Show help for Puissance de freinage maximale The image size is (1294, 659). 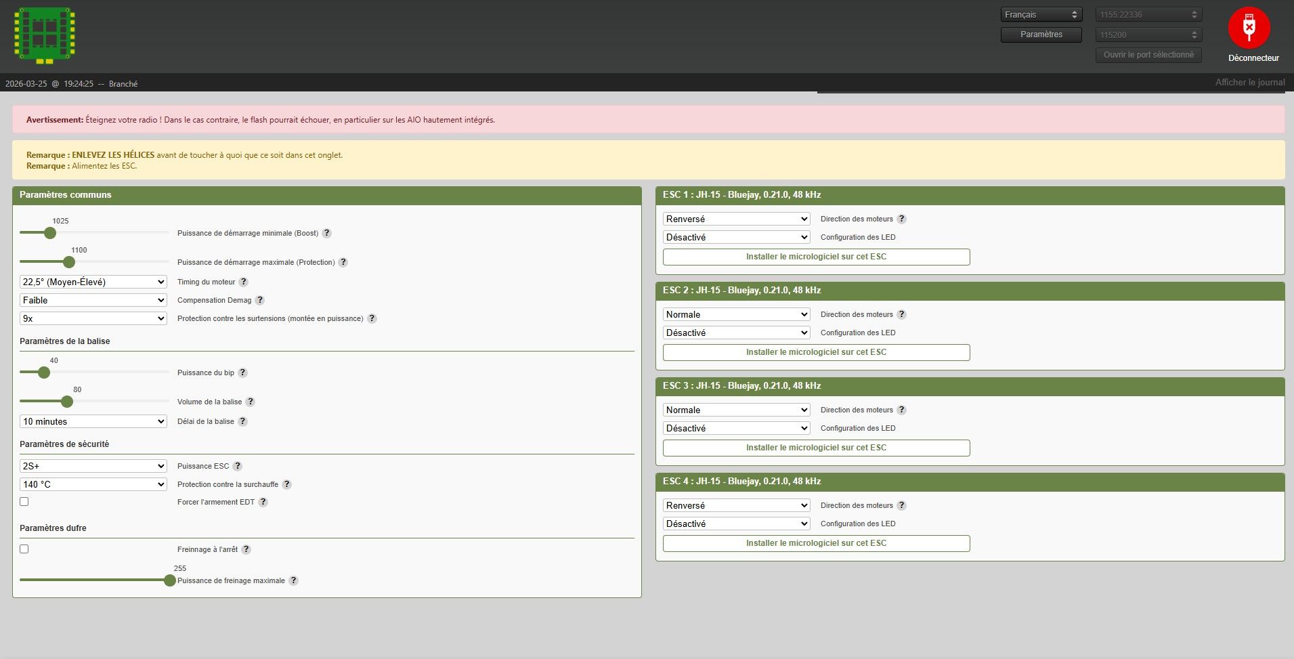[x=293, y=580]
